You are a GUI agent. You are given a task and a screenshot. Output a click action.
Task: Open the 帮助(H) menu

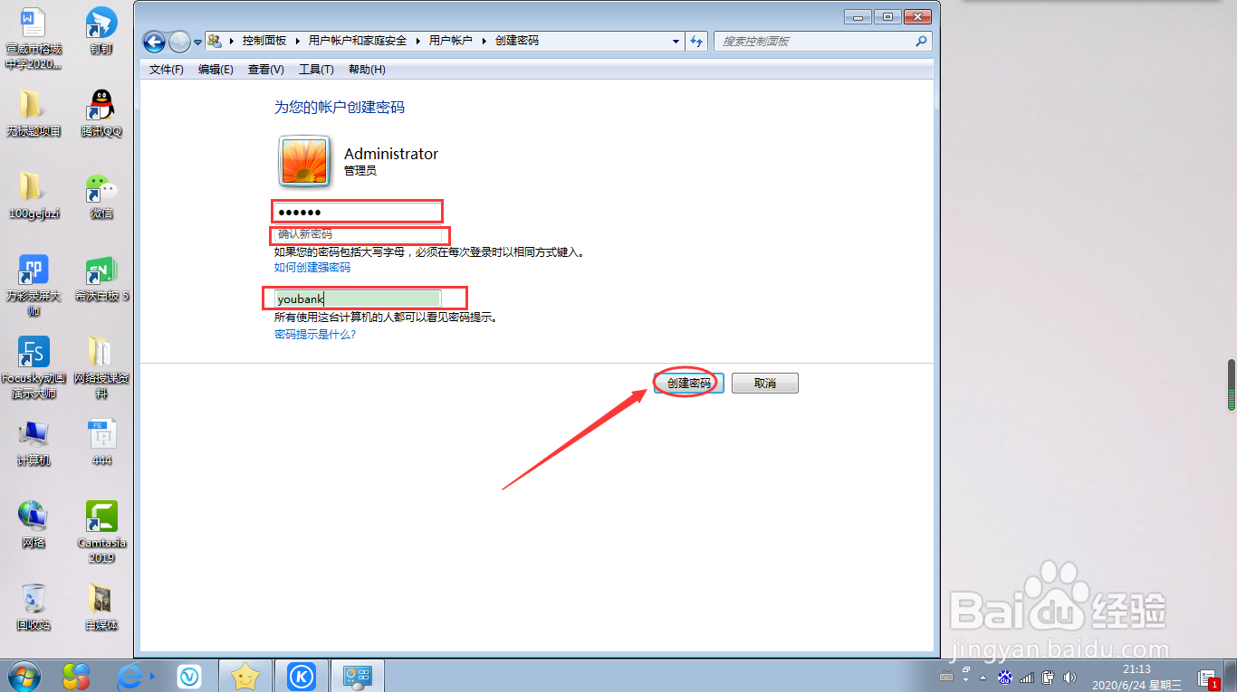(367, 70)
